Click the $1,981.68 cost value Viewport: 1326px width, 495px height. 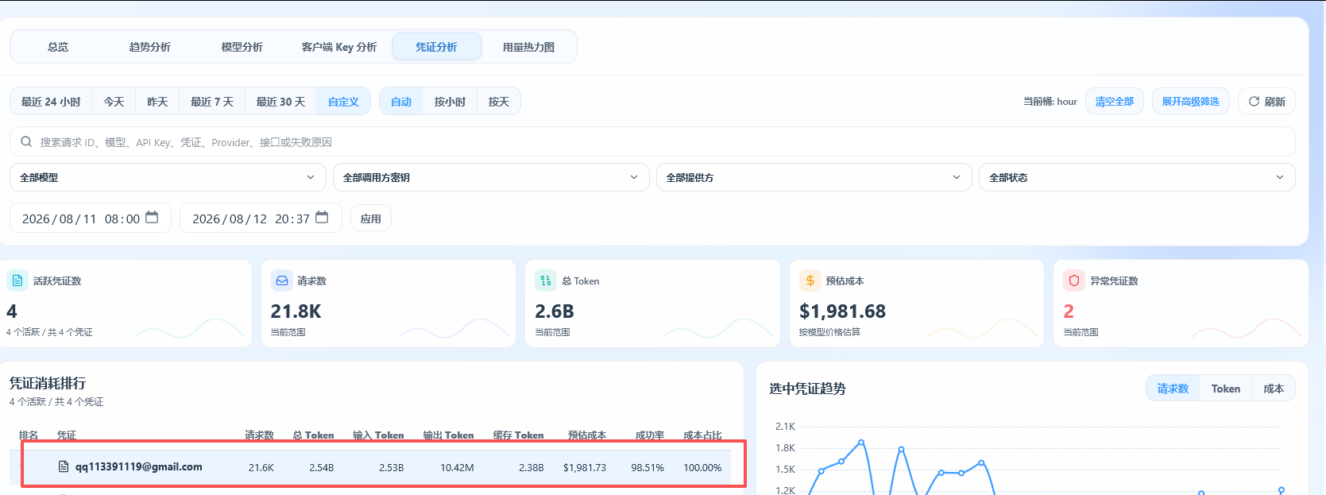coord(842,311)
